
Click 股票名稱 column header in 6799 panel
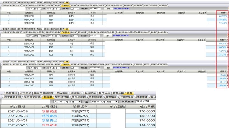pos(80,107)
